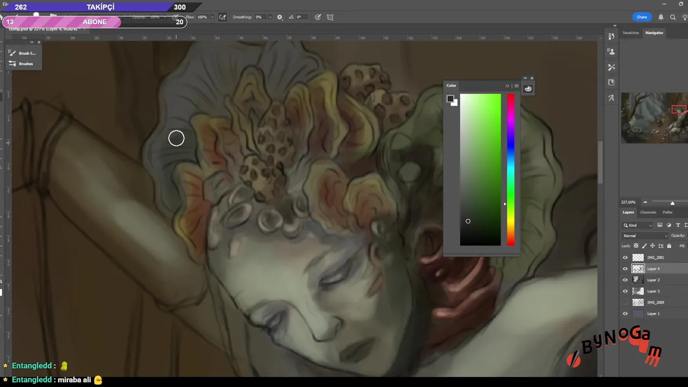Toggle the airbrush build-up mode

coord(223,17)
